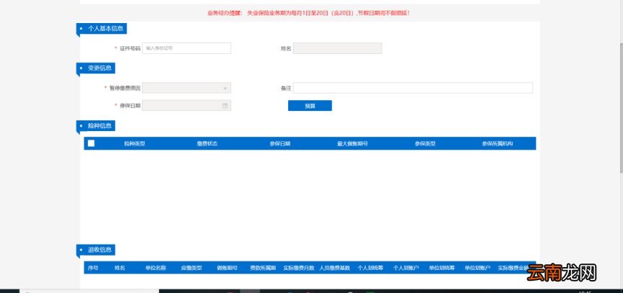Screen dimensions: 623x293
Task: Expand the 暂停缴费原因 dropdown
Action: [225, 88]
